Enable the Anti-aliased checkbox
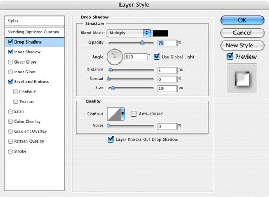 pyautogui.click(x=133, y=114)
